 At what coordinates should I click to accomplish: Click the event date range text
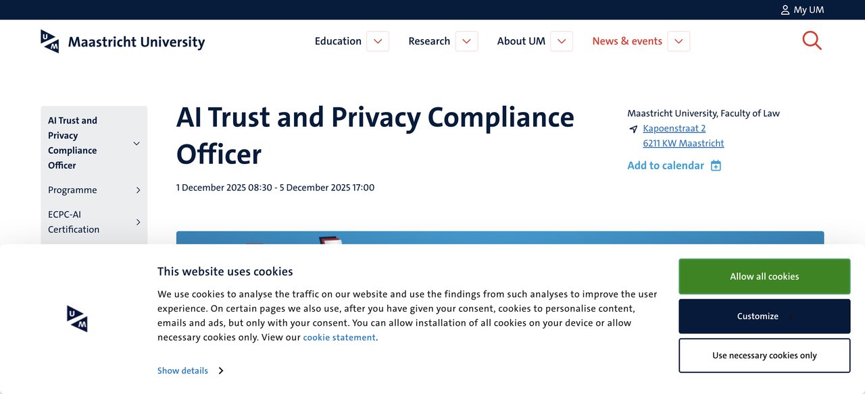click(x=275, y=188)
